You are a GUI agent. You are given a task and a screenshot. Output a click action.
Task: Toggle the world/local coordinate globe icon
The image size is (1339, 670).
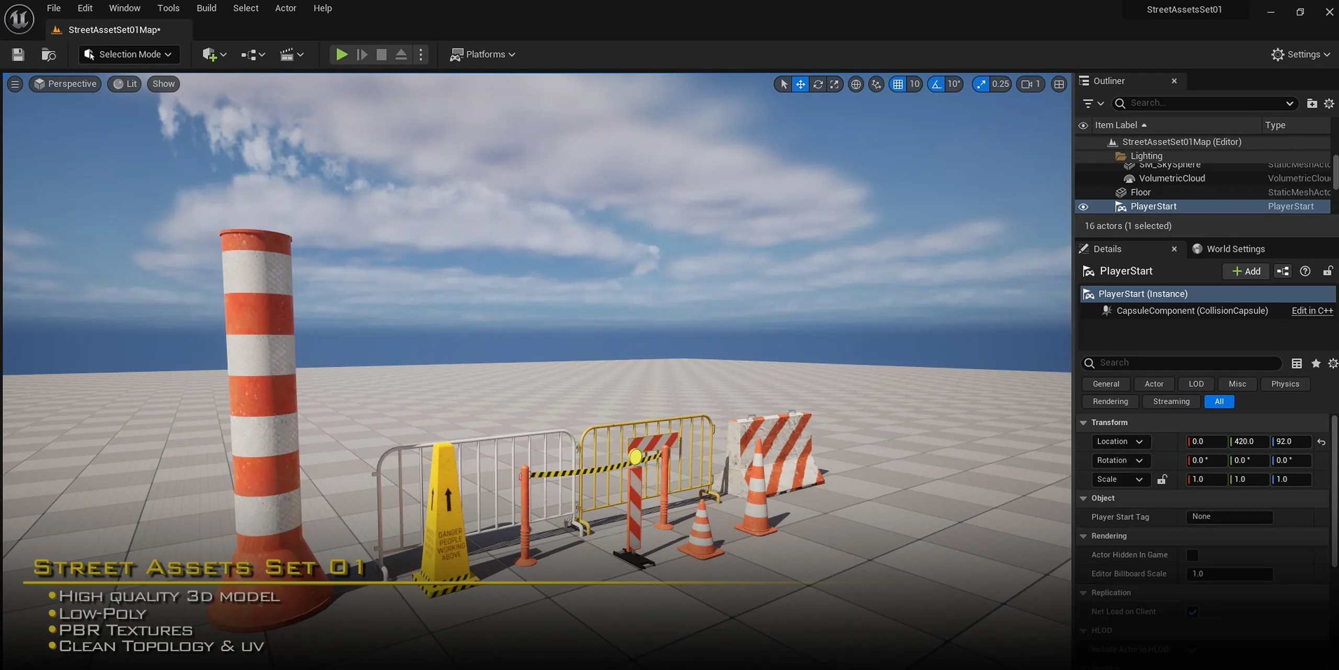point(856,84)
